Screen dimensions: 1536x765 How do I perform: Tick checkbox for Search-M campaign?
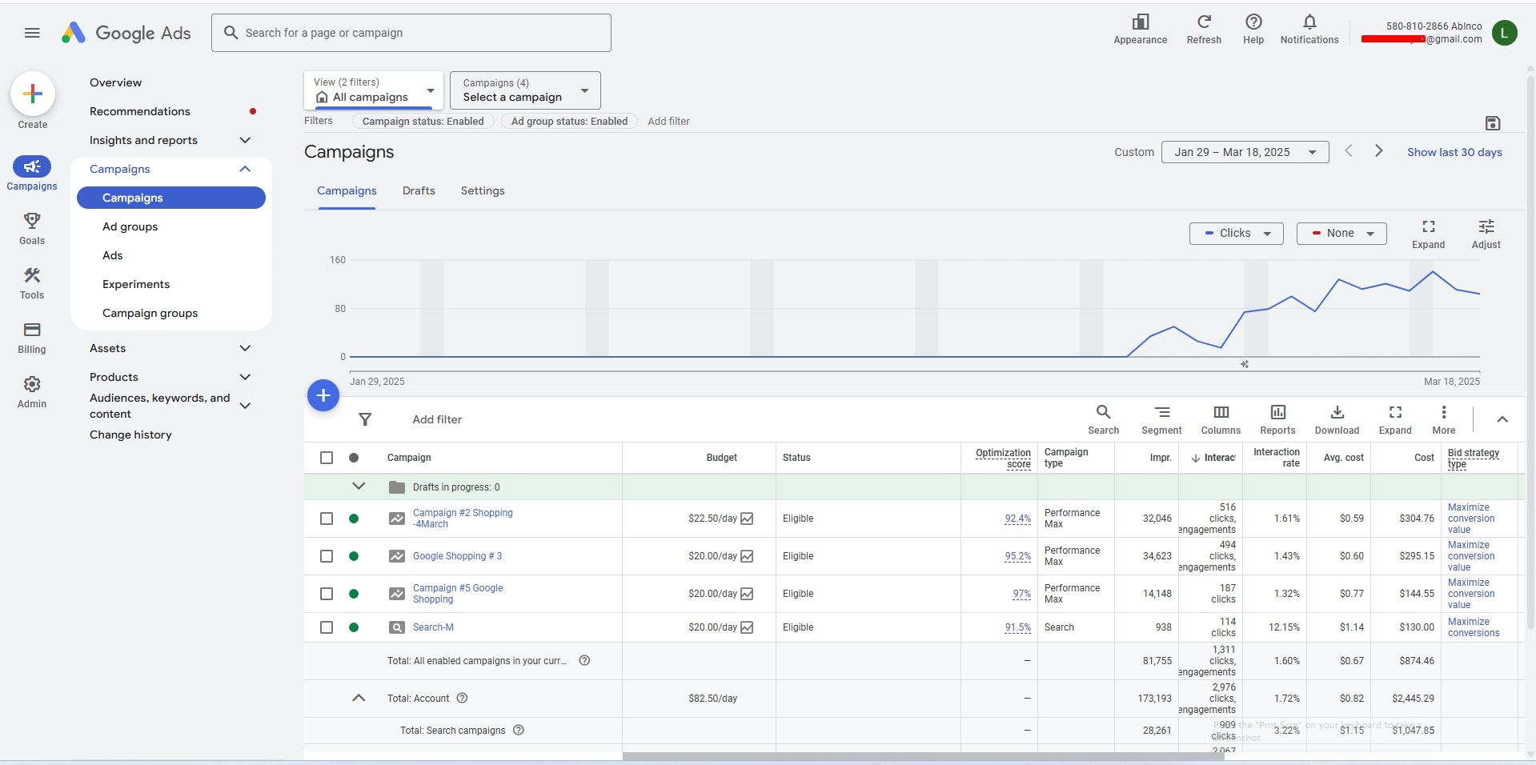(x=327, y=627)
